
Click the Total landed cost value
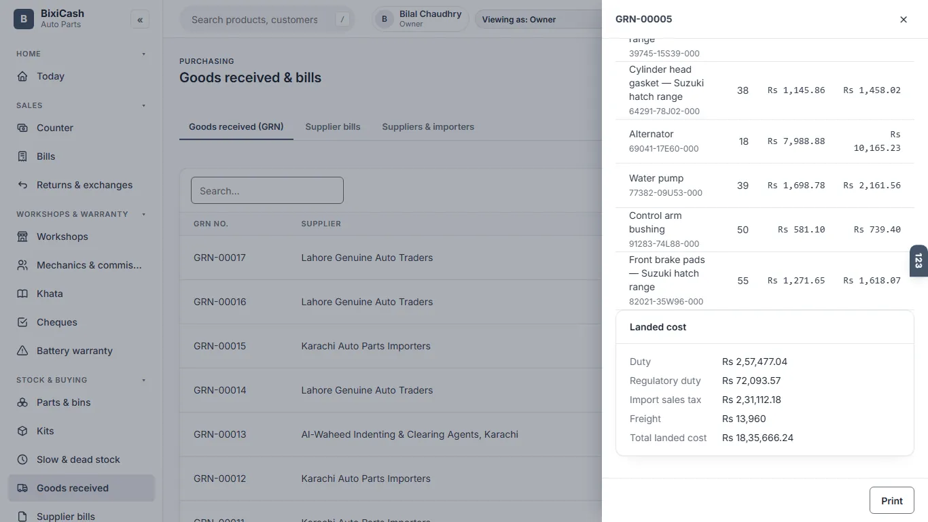757,438
